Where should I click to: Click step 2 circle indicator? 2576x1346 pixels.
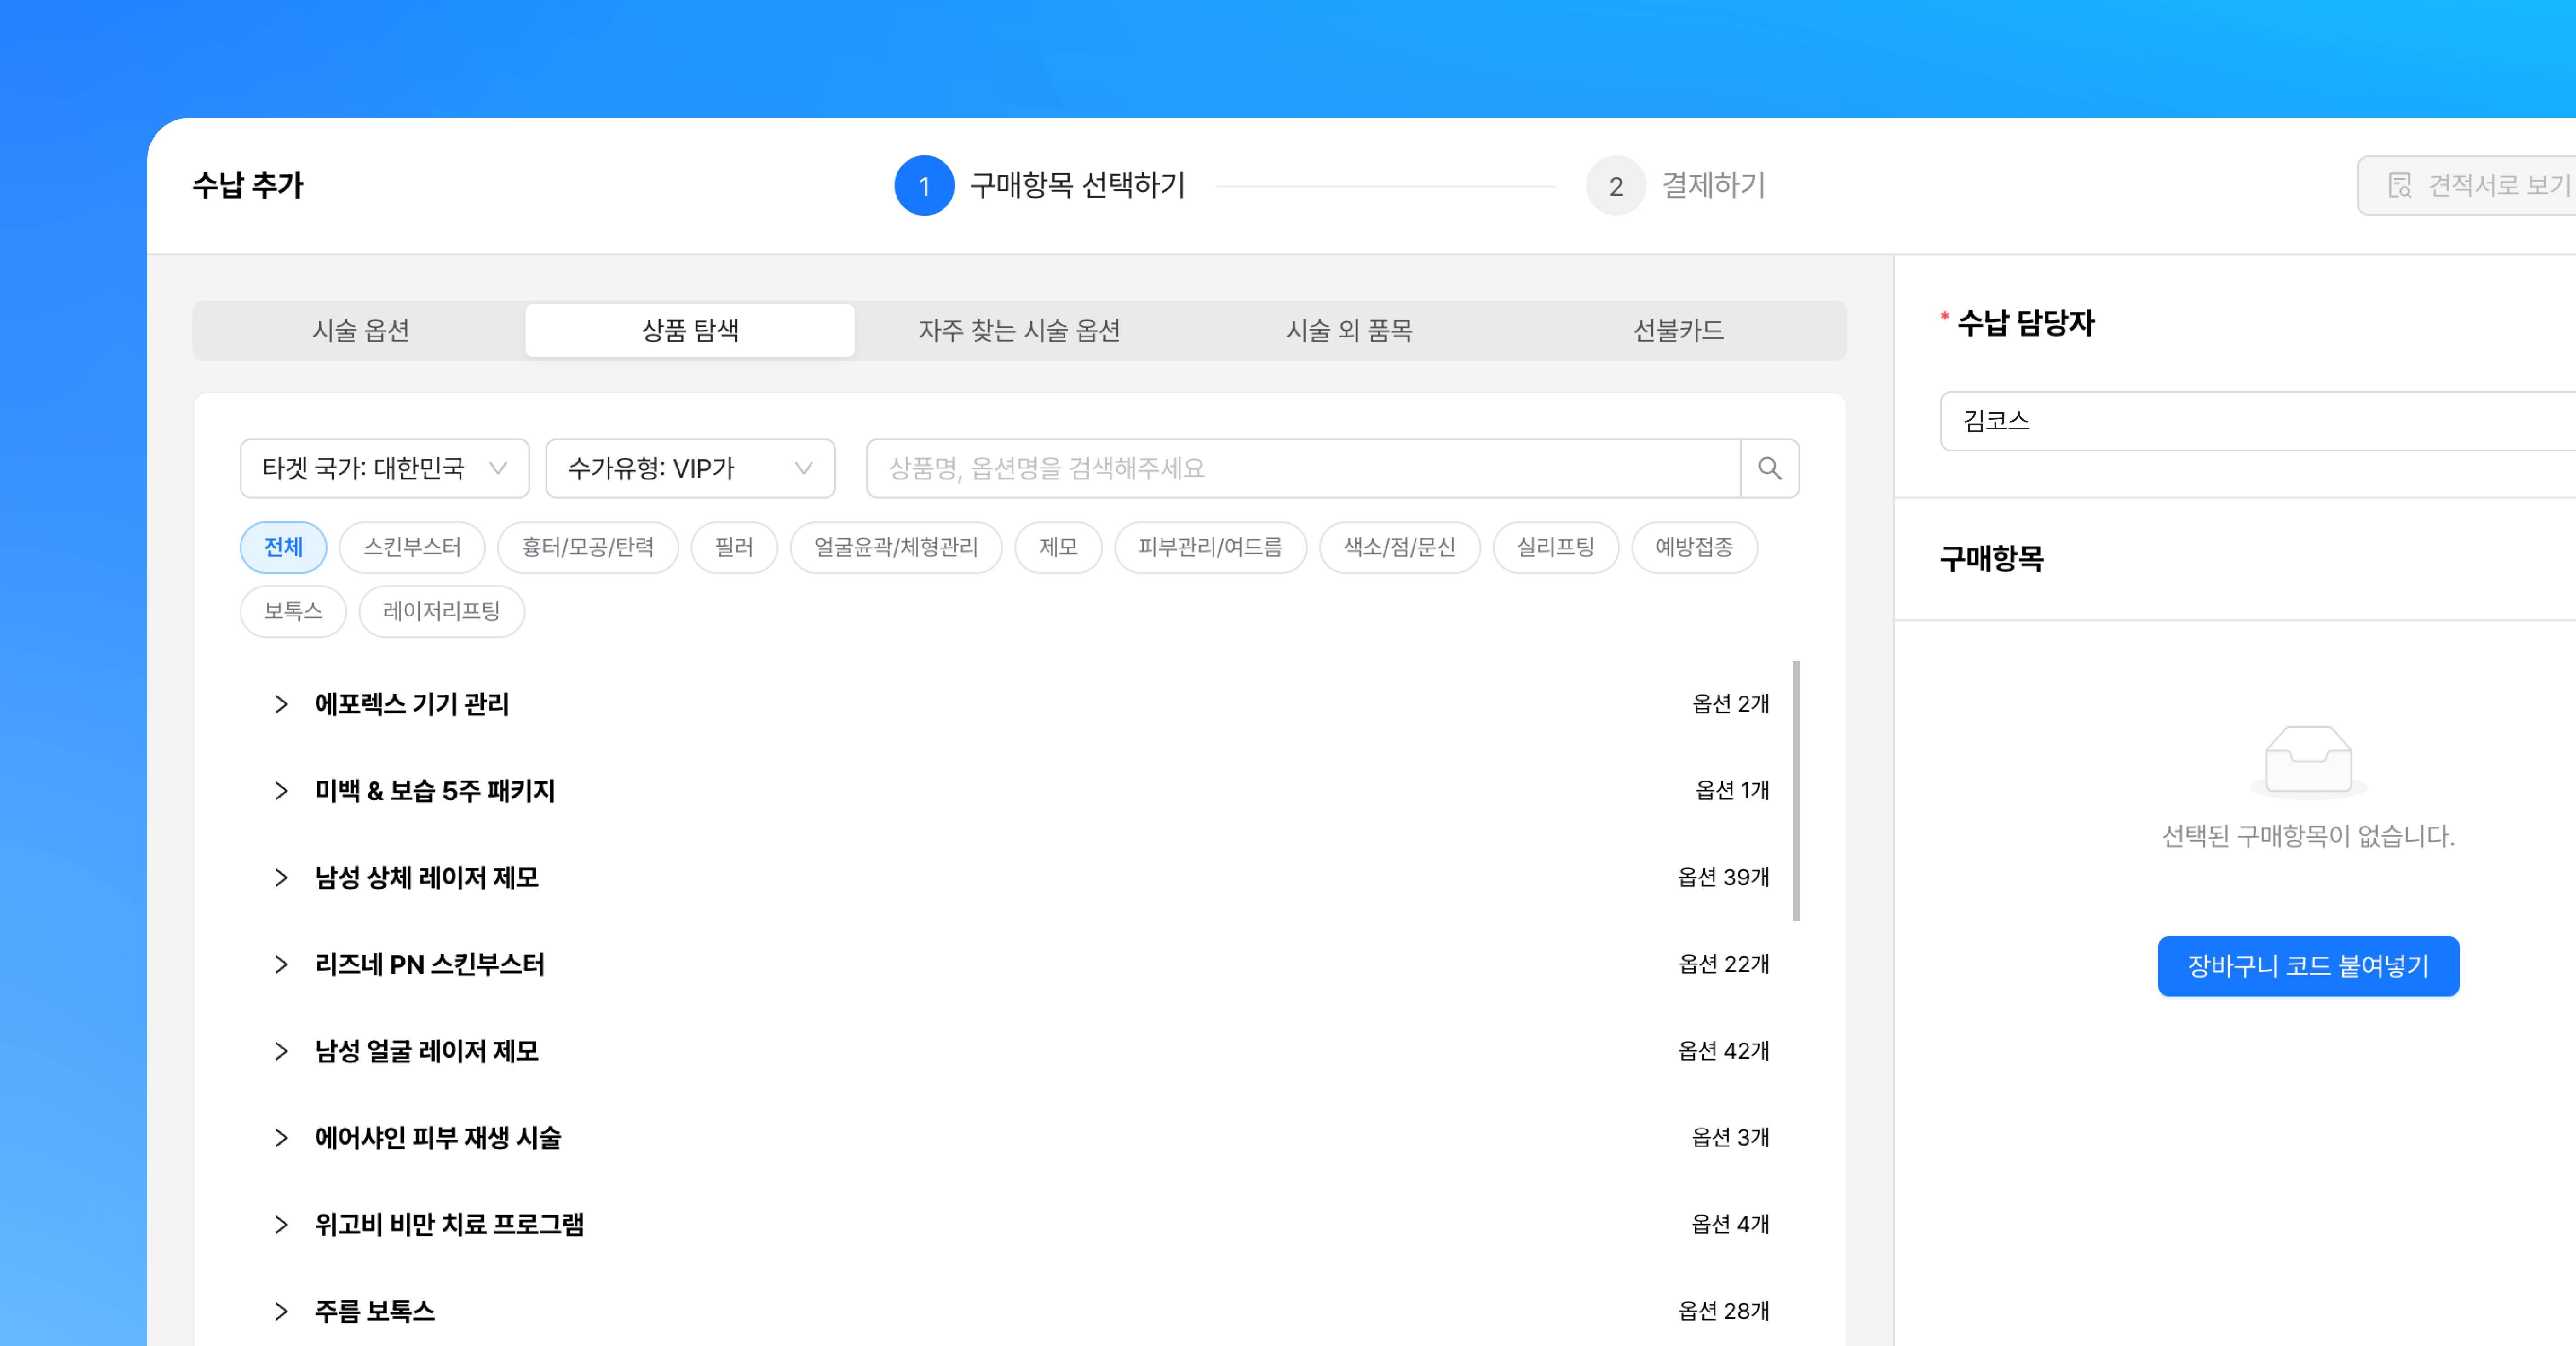1616,185
